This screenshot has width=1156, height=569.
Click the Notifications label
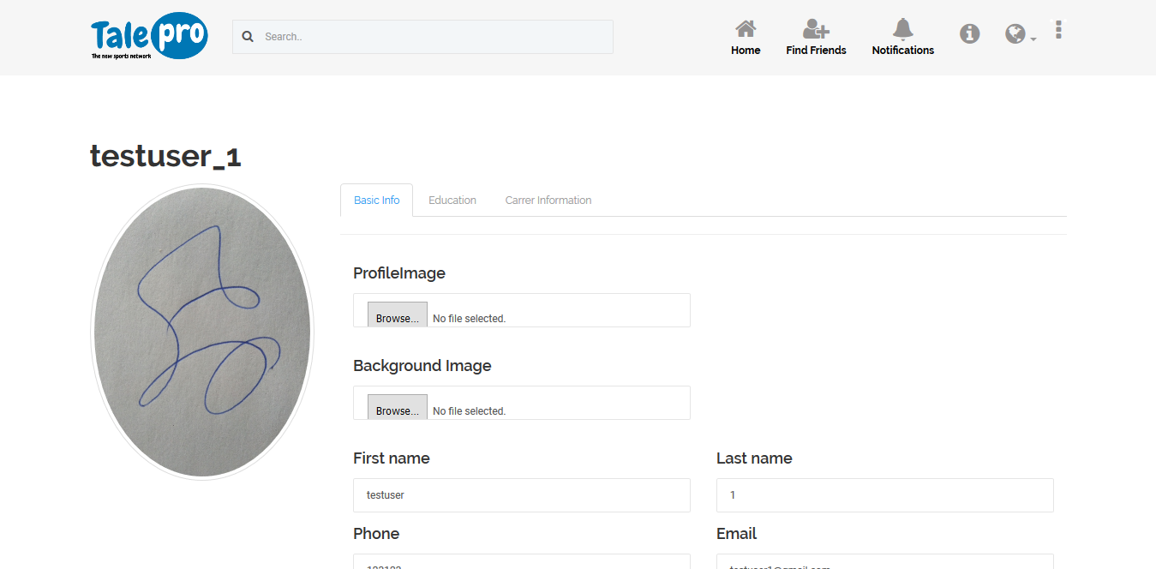(903, 51)
